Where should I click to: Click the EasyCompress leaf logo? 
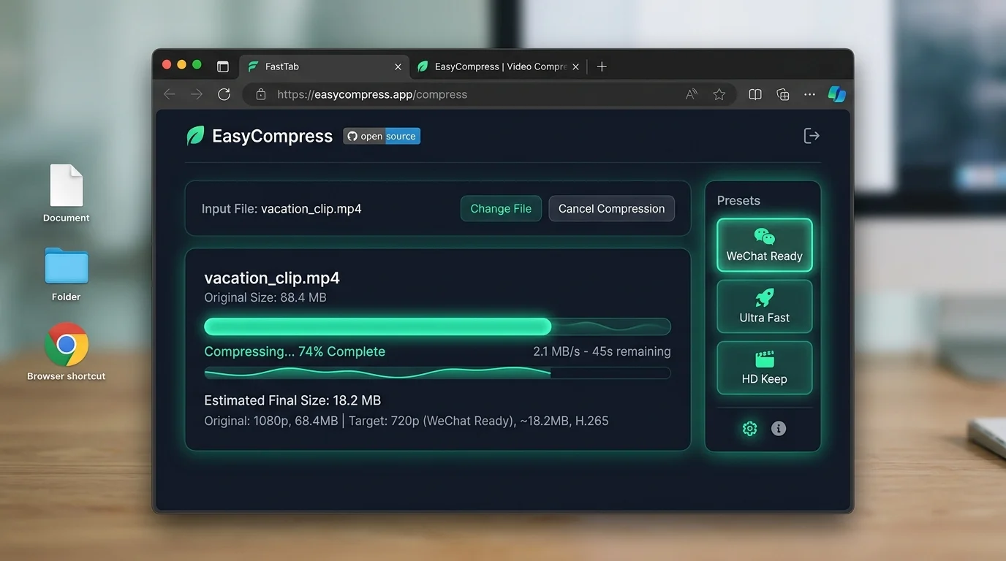point(194,135)
